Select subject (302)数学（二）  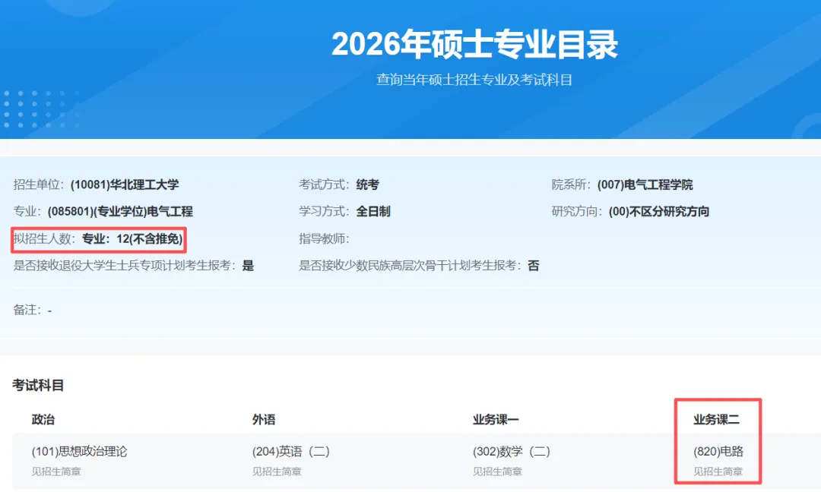(x=511, y=451)
